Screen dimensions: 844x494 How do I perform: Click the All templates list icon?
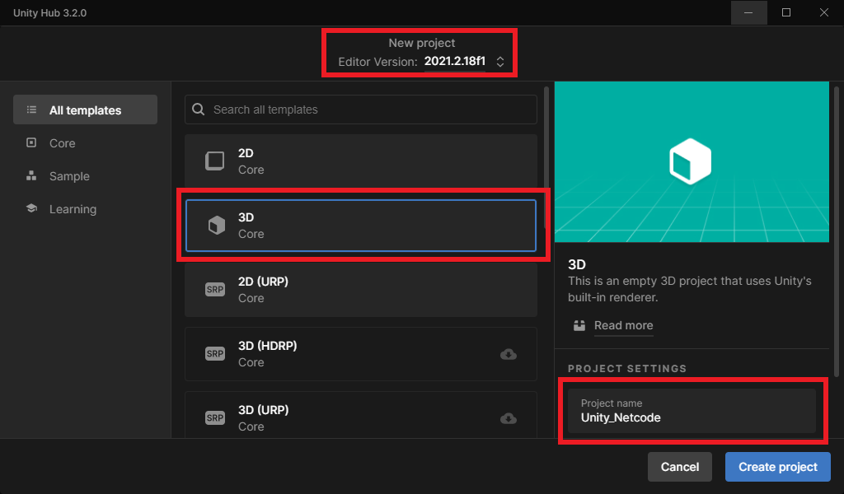32,110
